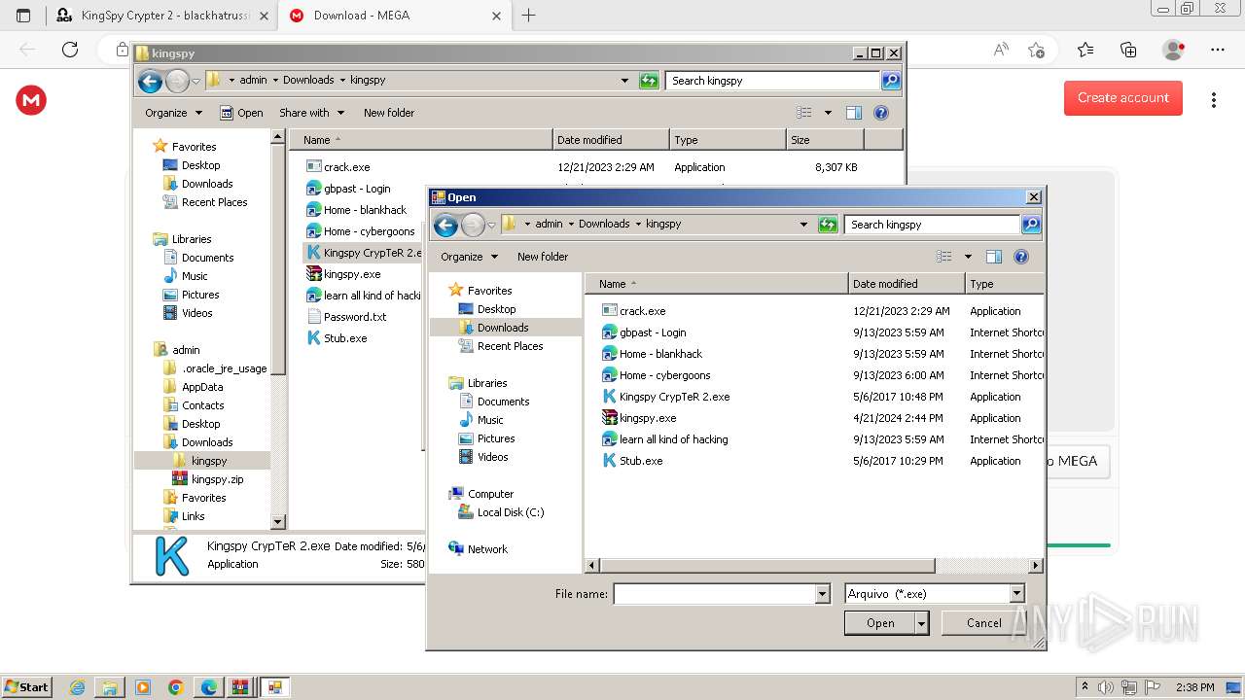Click refresh icon in Open dialog address bar

click(x=828, y=225)
